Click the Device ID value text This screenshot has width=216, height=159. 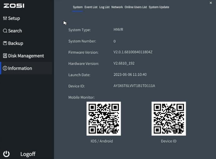(134, 86)
